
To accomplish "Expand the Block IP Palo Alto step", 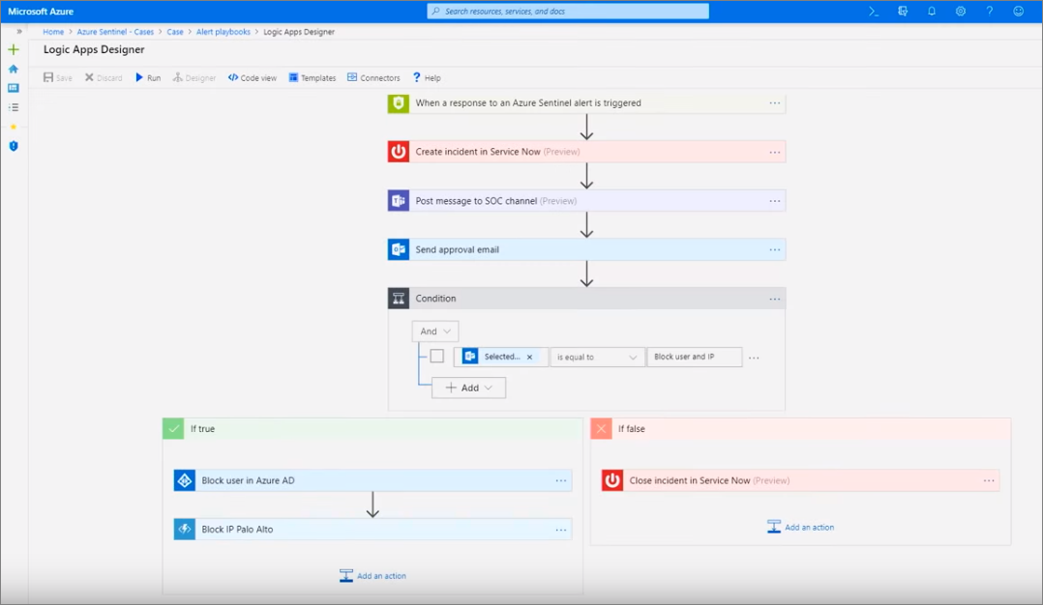I will (x=372, y=530).
